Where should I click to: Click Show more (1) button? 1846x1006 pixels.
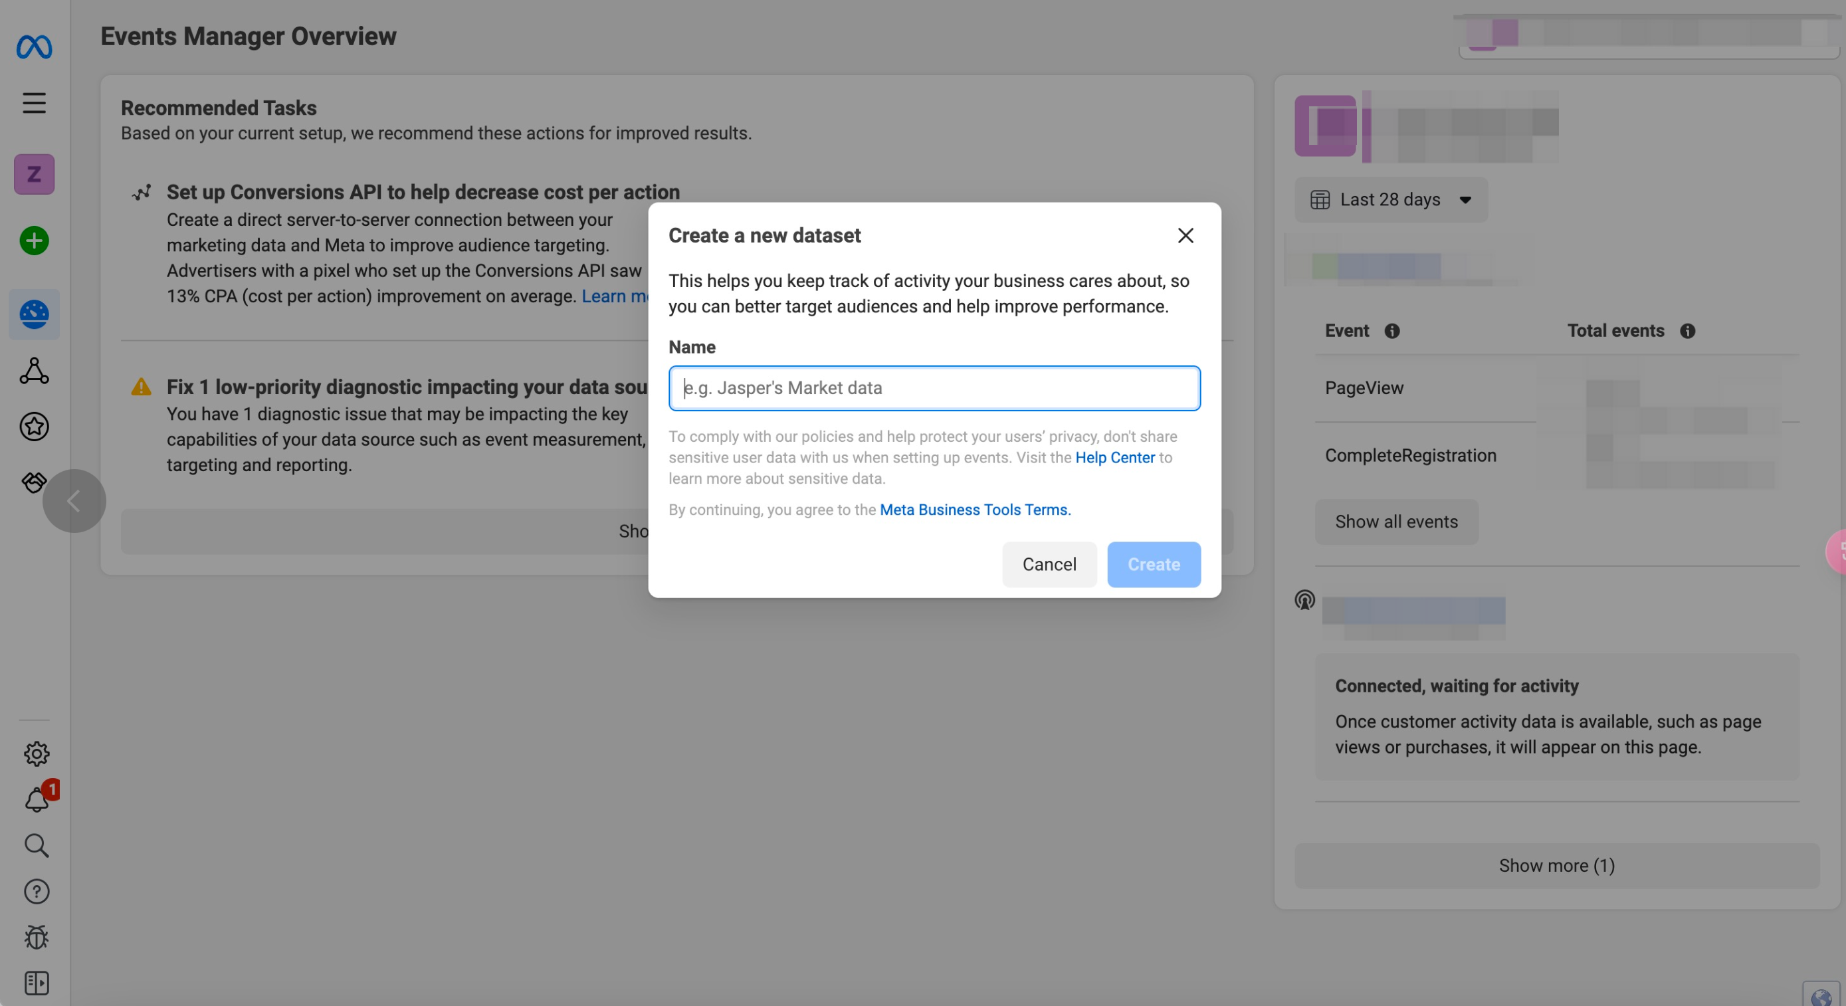coord(1556,866)
